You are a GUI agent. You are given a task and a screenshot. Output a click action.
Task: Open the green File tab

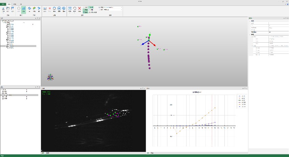click(x=3, y=4)
